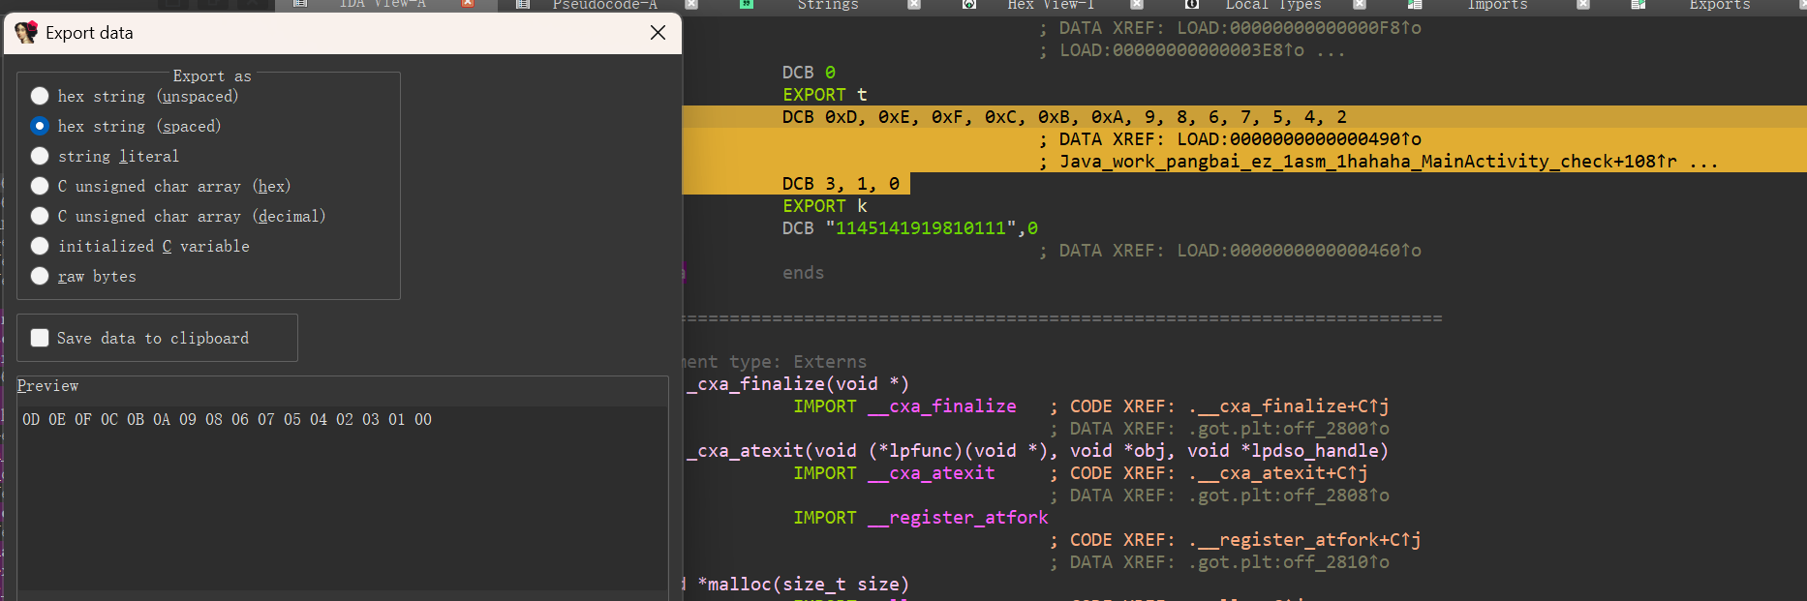This screenshot has height=601, width=1807.
Task: Switch to the Strings tab
Action: tap(828, 5)
